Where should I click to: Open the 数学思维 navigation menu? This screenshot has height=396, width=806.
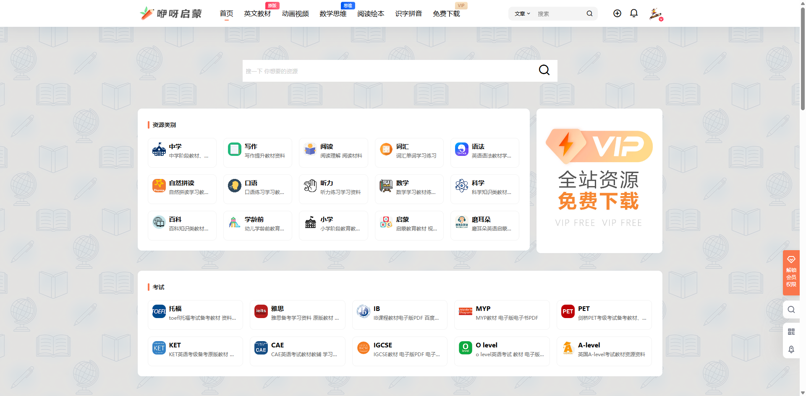coord(332,13)
